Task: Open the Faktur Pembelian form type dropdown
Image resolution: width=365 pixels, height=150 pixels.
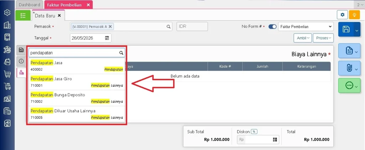Action: point(305,26)
